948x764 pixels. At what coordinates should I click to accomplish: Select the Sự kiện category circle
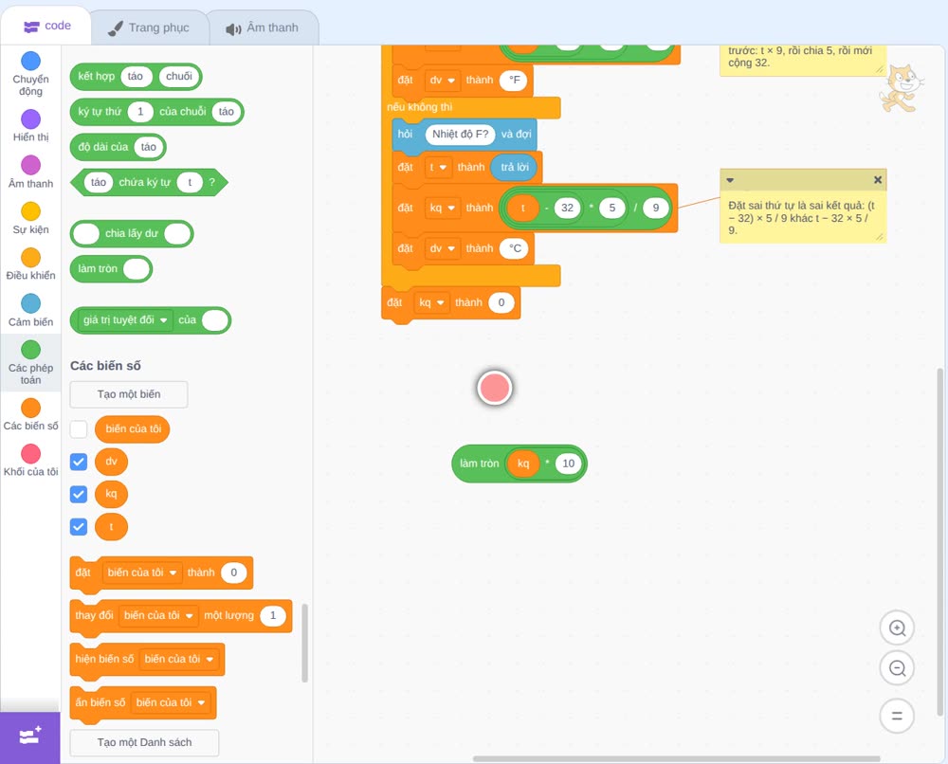pyautogui.click(x=31, y=211)
